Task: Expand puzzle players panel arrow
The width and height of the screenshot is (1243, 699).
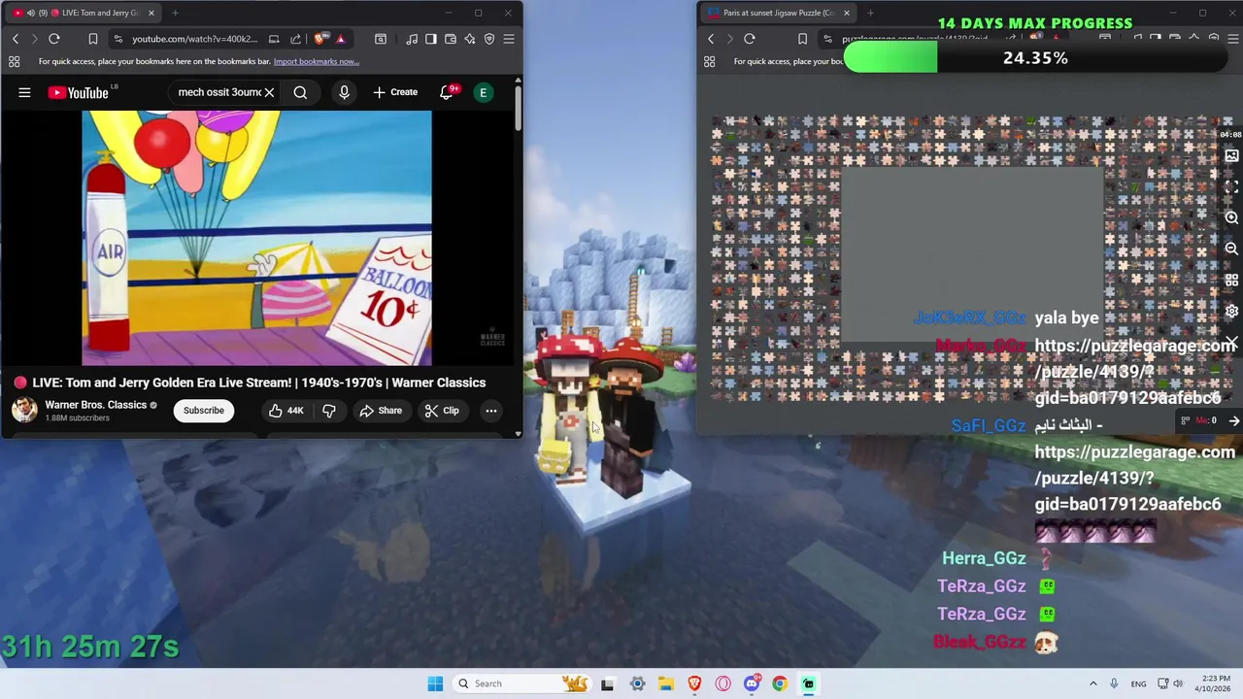Action: [x=1233, y=420]
